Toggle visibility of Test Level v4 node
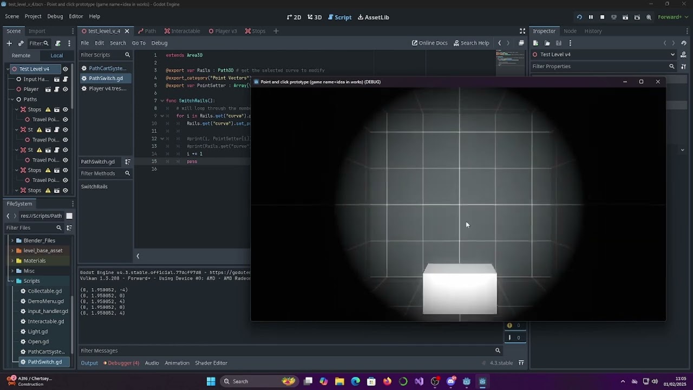 [66, 69]
